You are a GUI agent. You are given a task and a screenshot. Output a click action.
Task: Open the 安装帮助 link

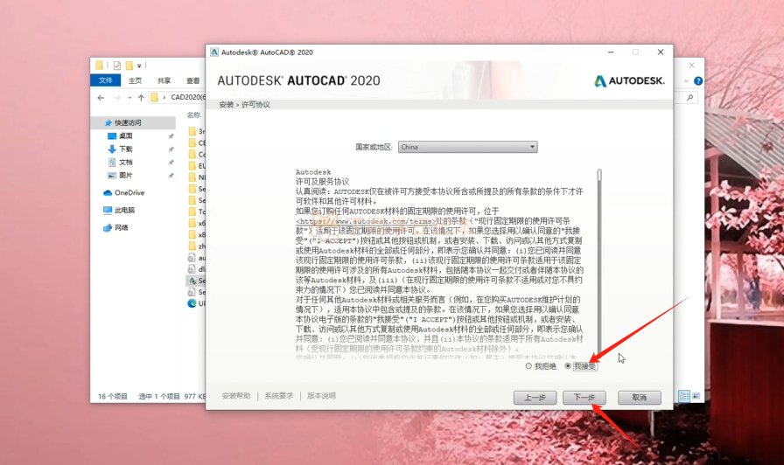[236, 396]
